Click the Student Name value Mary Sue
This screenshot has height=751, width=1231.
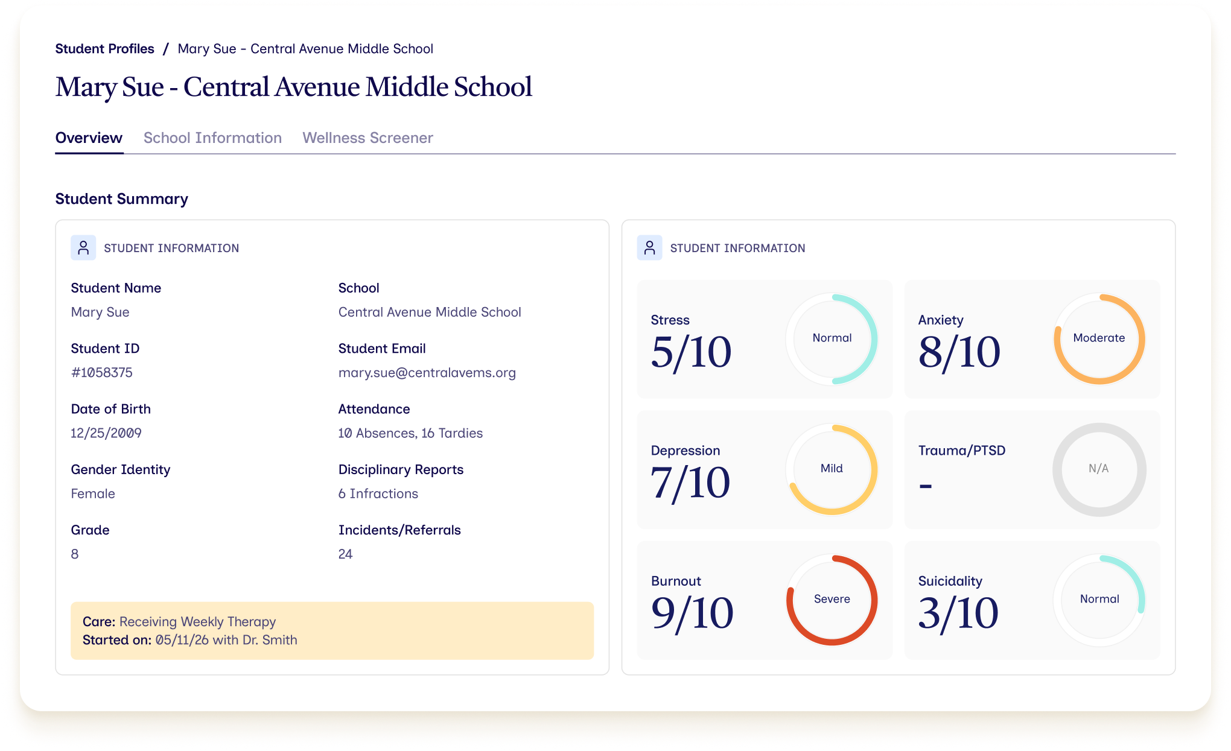(x=100, y=312)
